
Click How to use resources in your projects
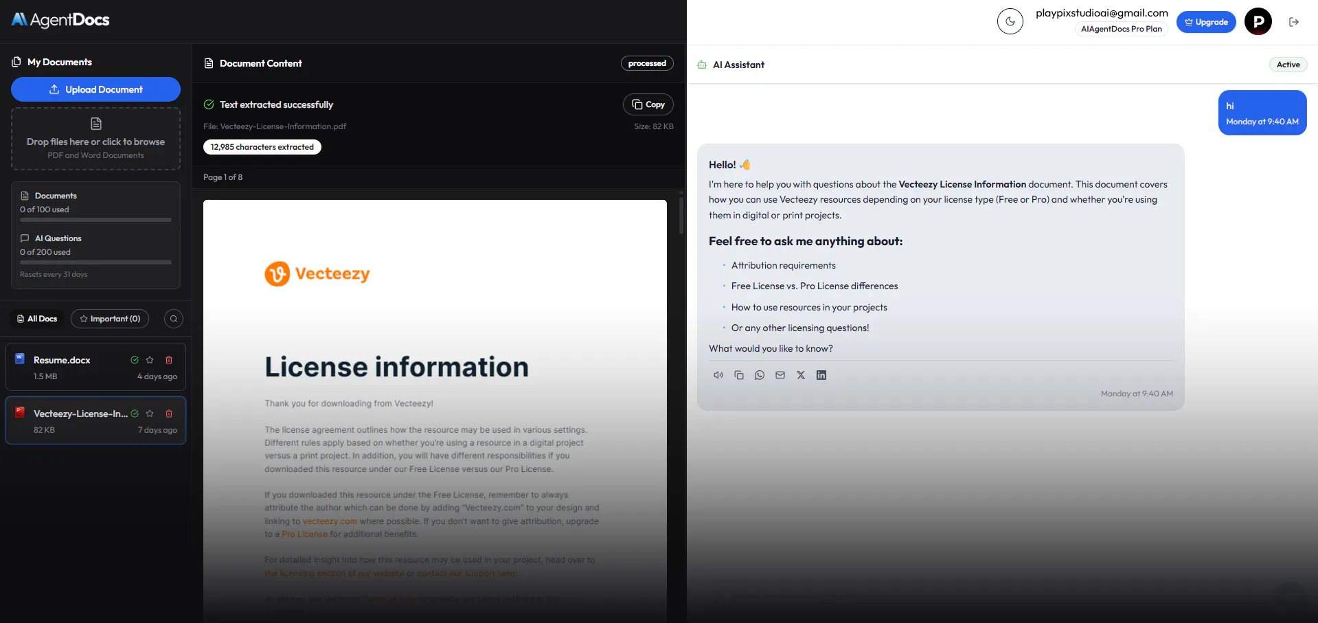(809, 307)
